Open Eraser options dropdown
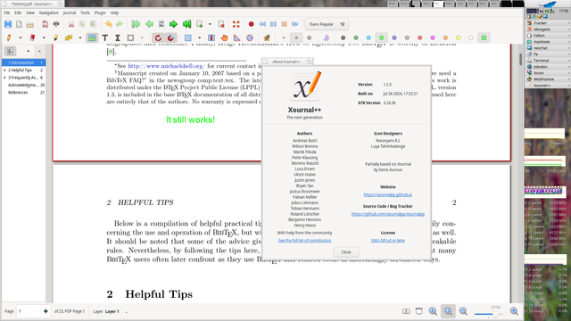 (x=44, y=37)
